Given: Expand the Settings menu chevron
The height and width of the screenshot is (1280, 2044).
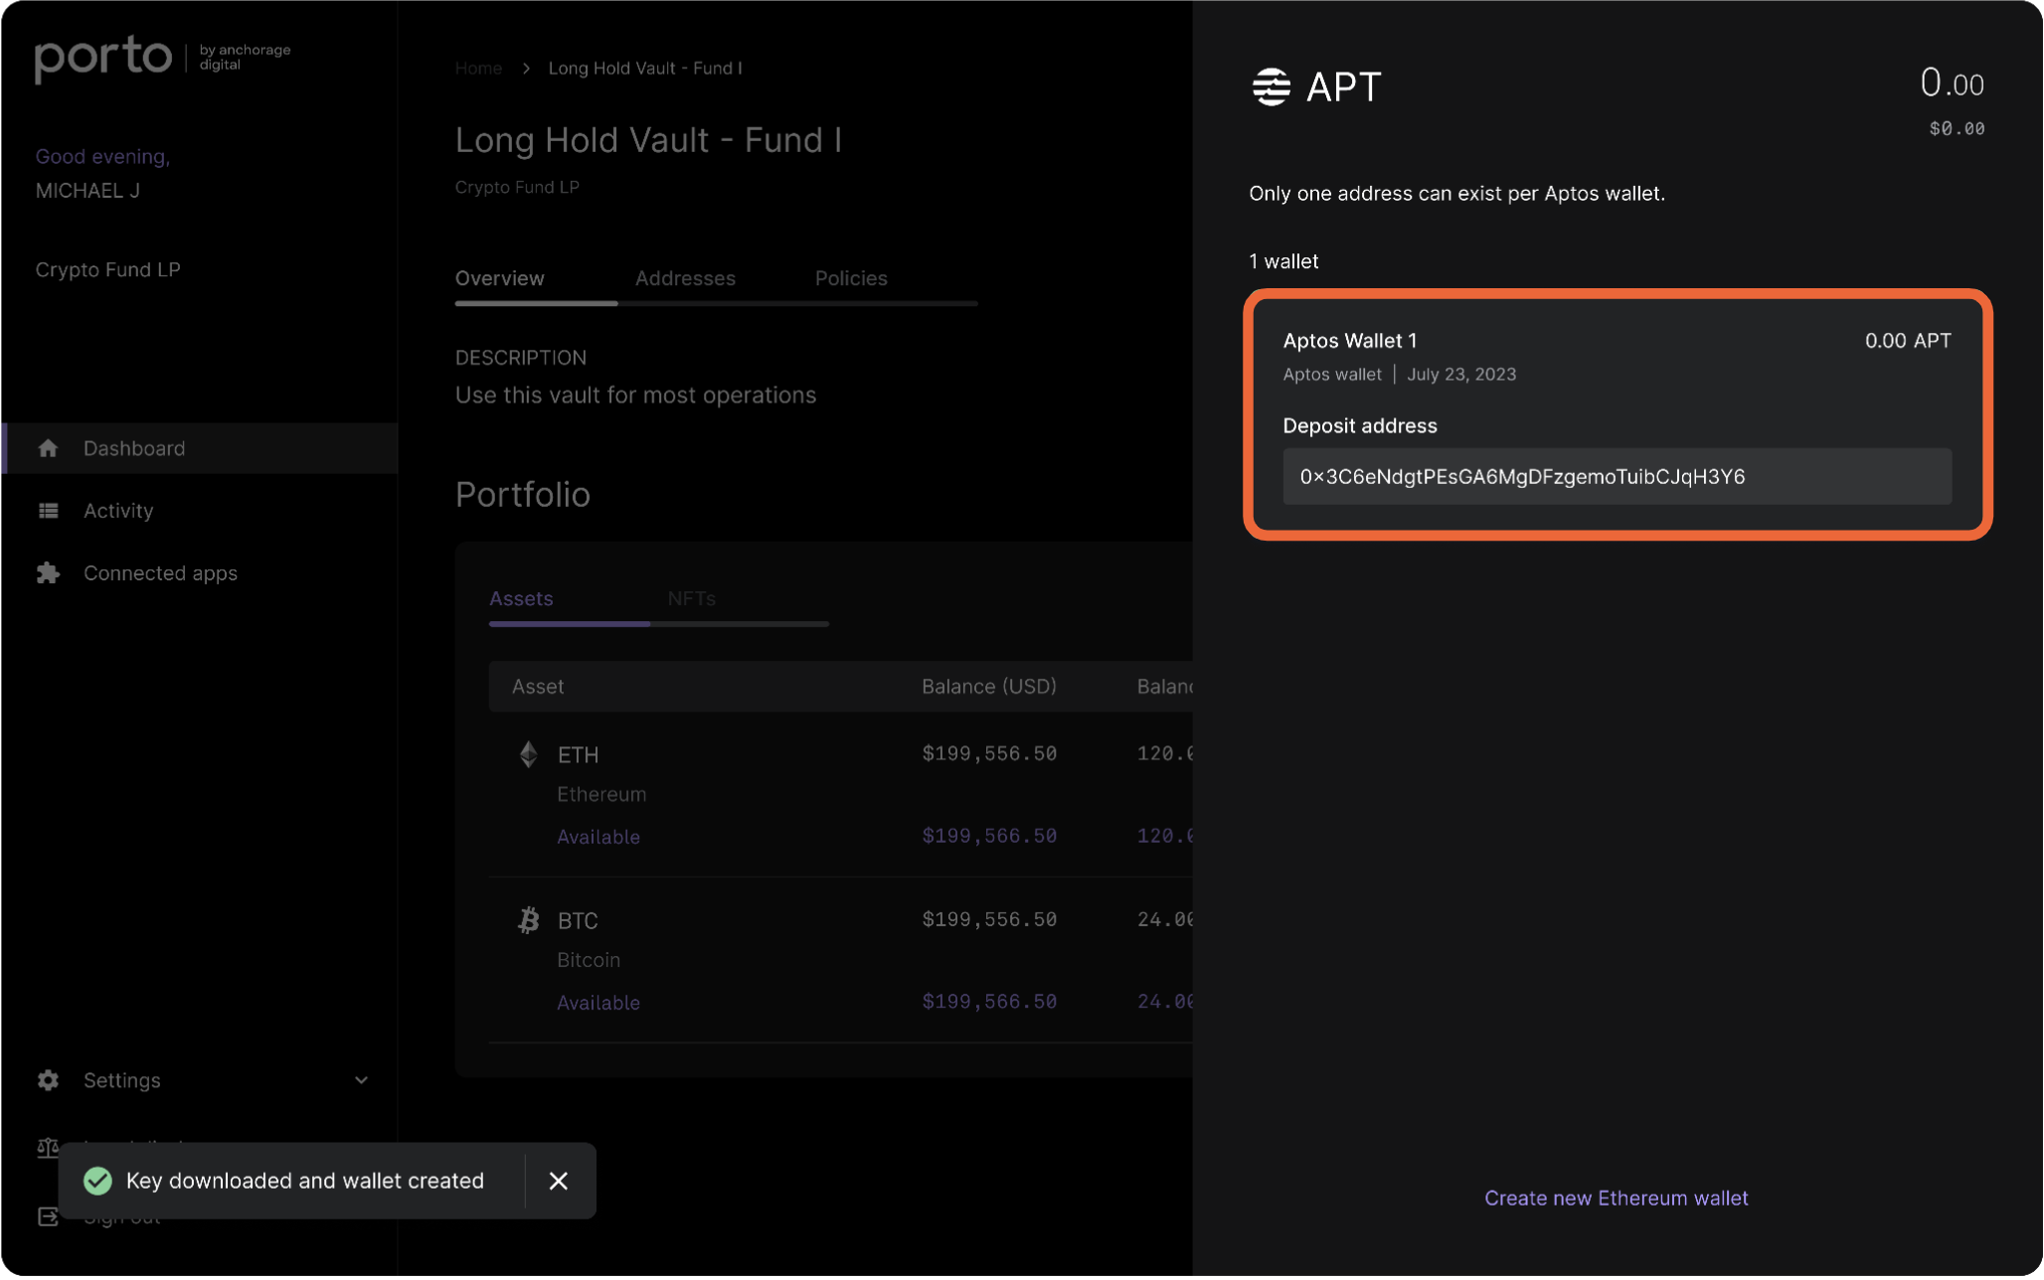Looking at the screenshot, I should pyautogui.click(x=362, y=1080).
